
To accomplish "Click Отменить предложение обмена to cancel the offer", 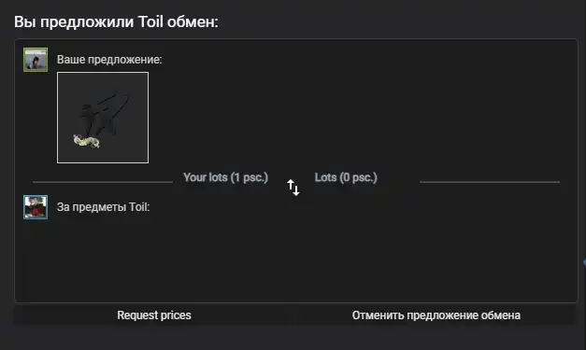I will (x=436, y=315).
